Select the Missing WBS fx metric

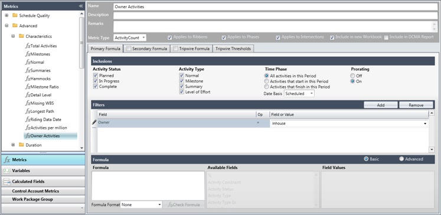point(40,103)
